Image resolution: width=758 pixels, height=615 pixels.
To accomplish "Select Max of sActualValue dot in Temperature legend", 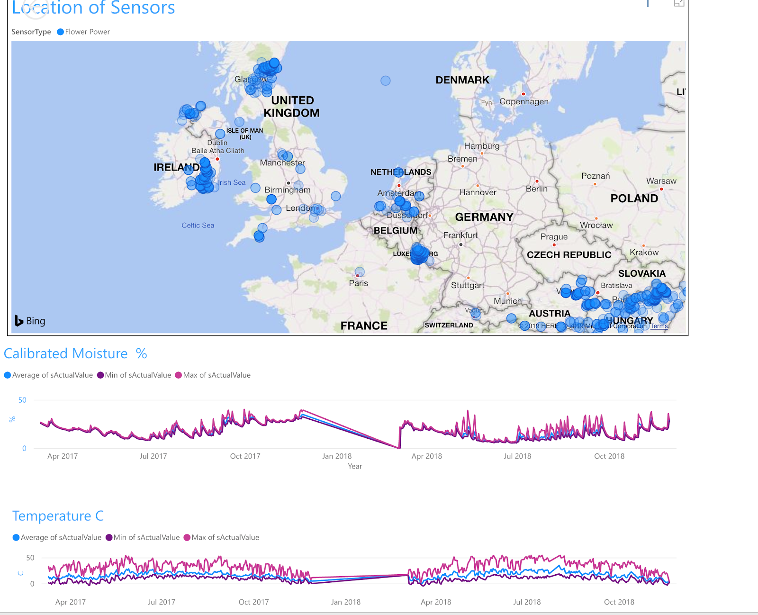I will tap(187, 537).
